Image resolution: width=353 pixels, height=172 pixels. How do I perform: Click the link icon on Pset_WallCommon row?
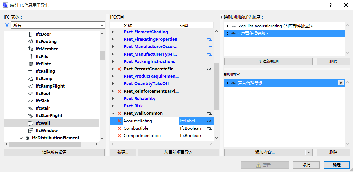pyautogui.click(x=210, y=113)
